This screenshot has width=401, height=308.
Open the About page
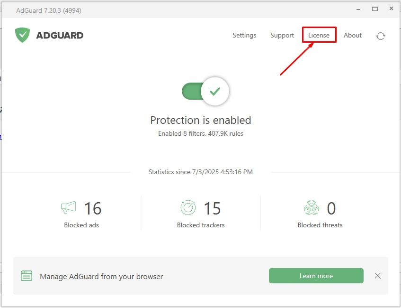(x=353, y=35)
